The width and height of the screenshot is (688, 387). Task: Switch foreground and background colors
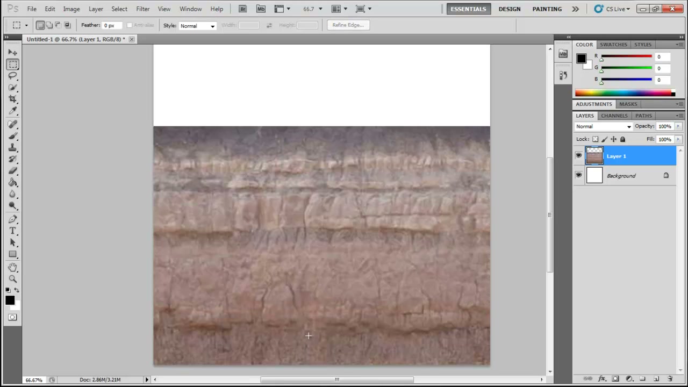coord(17,291)
